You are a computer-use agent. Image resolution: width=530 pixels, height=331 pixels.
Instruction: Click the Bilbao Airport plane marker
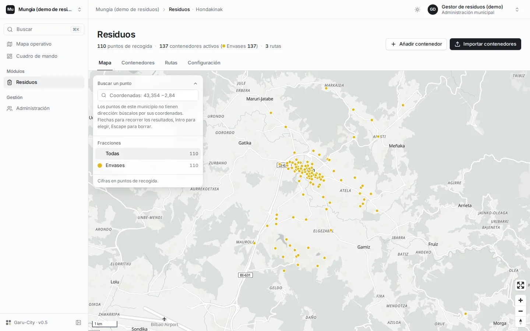164,319
